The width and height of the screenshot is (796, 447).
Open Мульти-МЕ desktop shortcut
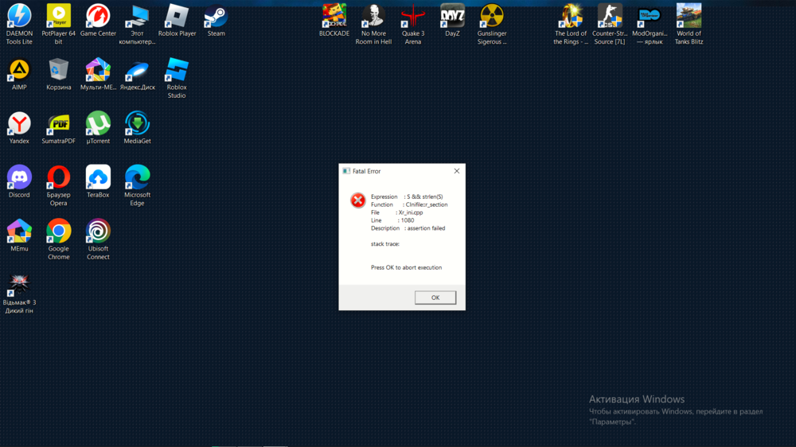tap(98, 74)
